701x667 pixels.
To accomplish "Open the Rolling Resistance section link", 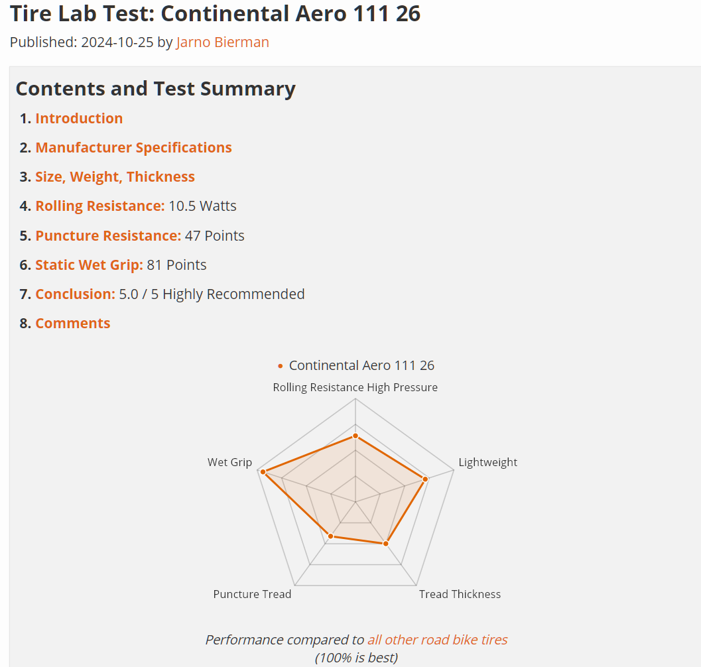I will [99, 206].
